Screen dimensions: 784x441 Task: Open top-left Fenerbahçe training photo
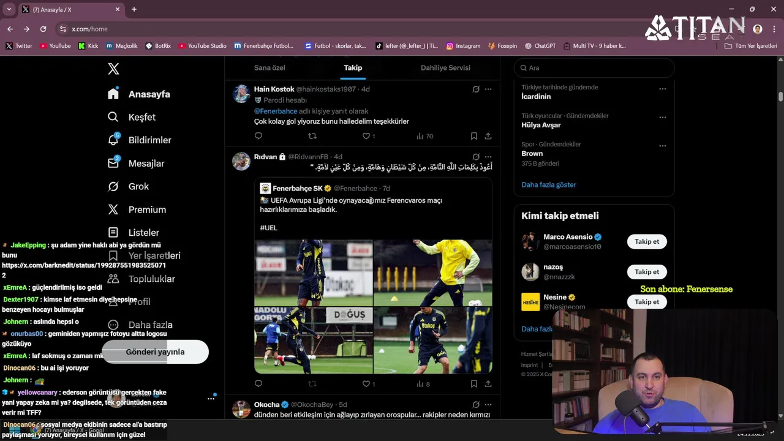point(314,273)
